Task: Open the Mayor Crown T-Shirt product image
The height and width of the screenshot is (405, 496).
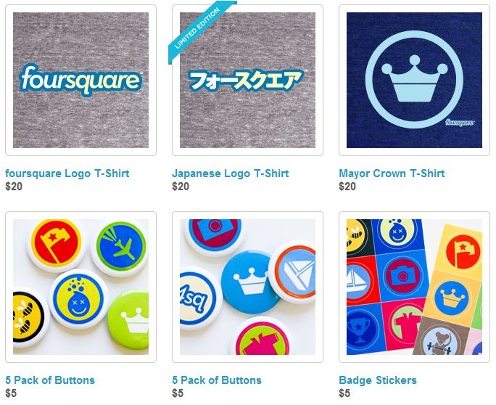Action: (414, 80)
